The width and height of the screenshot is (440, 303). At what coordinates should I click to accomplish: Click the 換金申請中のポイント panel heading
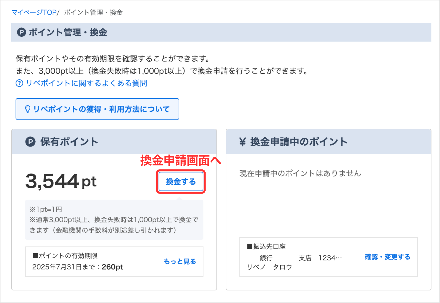(x=299, y=142)
